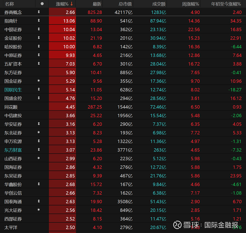Select the 同花顺 stock name
Image resolution: width=246 pixels, height=233 pixels.
click(x=11, y=107)
